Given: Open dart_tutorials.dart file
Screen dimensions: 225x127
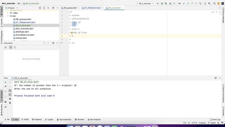Looking at the screenshot, I should coord(24,29).
